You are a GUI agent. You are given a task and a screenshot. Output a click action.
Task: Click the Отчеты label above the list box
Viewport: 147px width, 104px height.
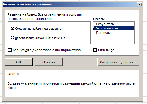pyautogui.click(x=99, y=19)
